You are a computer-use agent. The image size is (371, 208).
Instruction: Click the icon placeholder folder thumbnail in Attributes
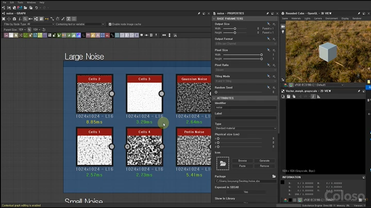pyautogui.click(x=223, y=163)
